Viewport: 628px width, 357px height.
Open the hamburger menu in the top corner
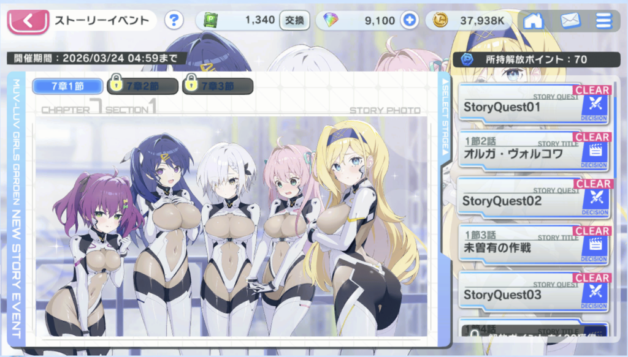[x=603, y=20]
